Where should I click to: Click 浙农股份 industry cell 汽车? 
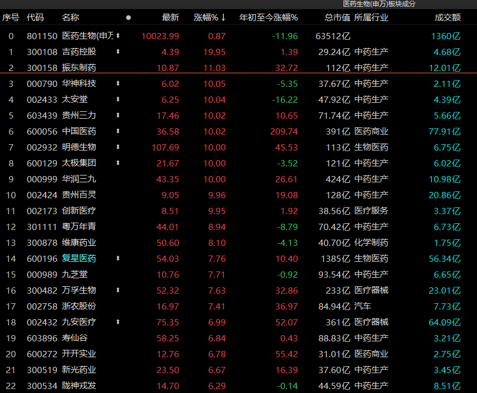point(363,306)
